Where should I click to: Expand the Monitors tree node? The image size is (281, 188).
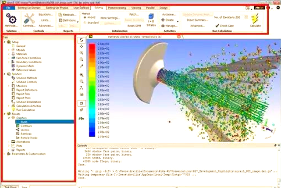pos(9,86)
